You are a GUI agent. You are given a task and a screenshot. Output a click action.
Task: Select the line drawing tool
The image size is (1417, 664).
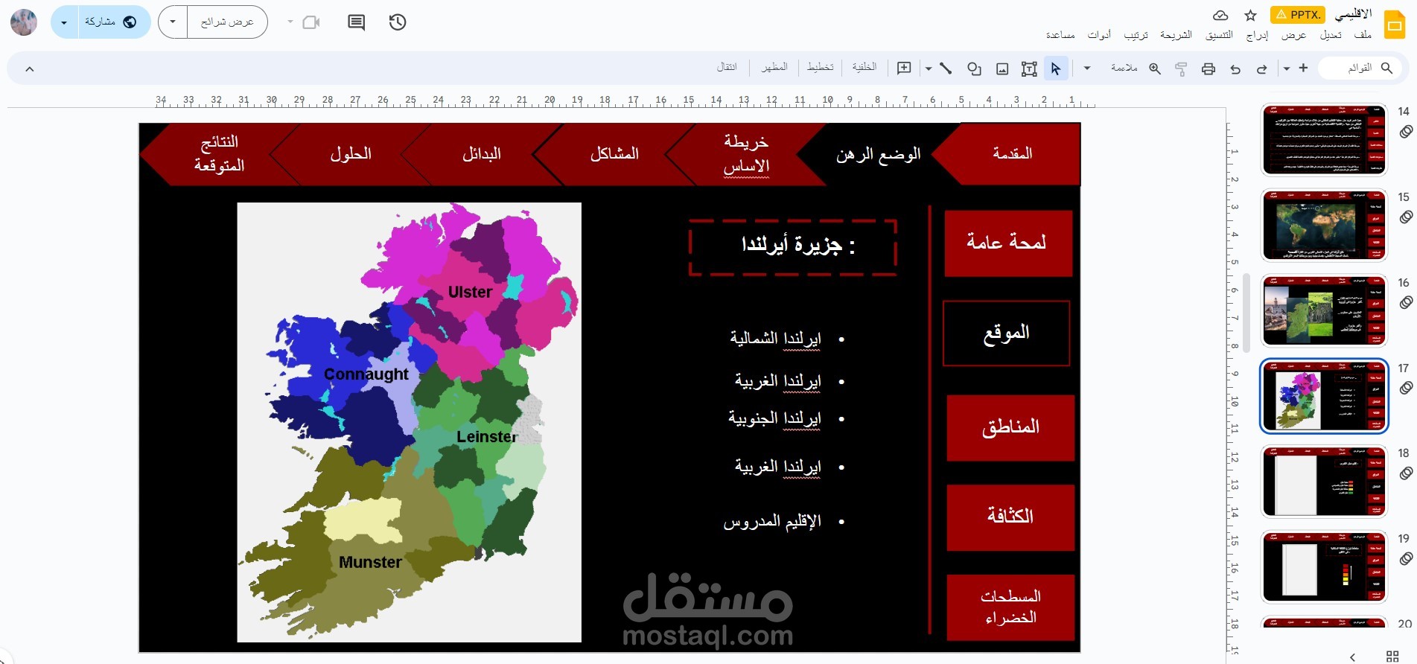point(946,68)
